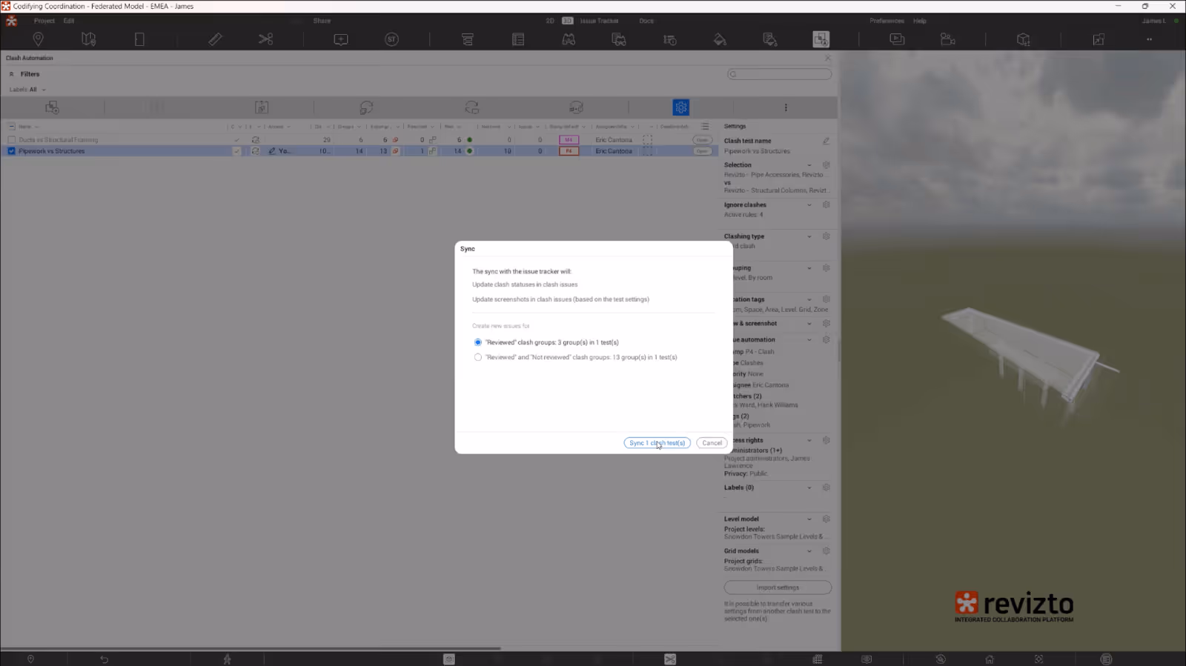1186x666 pixels.
Task: Open the objects tree icon in toolbar
Action: pos(468,39)
